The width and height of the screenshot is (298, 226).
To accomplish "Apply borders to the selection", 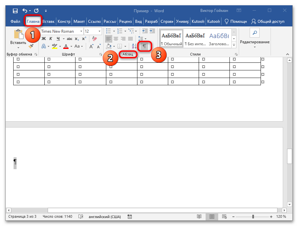I will click(x=120, y=46).
